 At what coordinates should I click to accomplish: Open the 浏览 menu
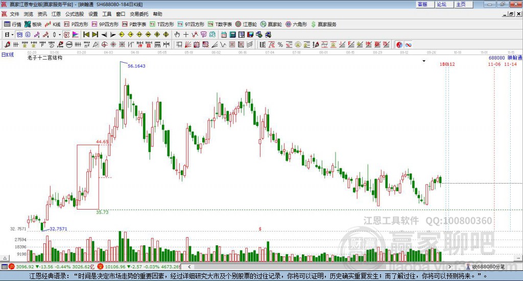click(29, 14)
